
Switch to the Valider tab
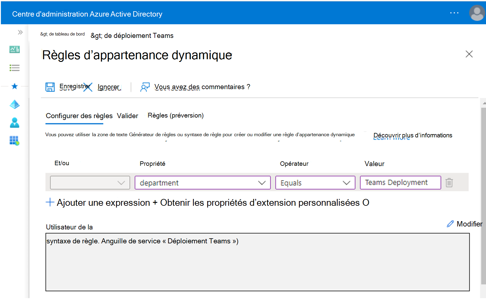[x=128, y=116]
